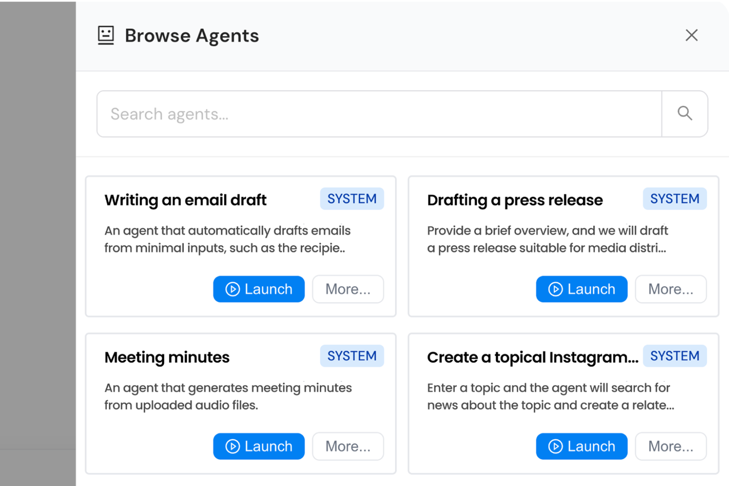The width and height of the screenshot is (729, 486).
Task: Click SYSTEM badge on Meeting minutes card
Action: click(352, 356)
